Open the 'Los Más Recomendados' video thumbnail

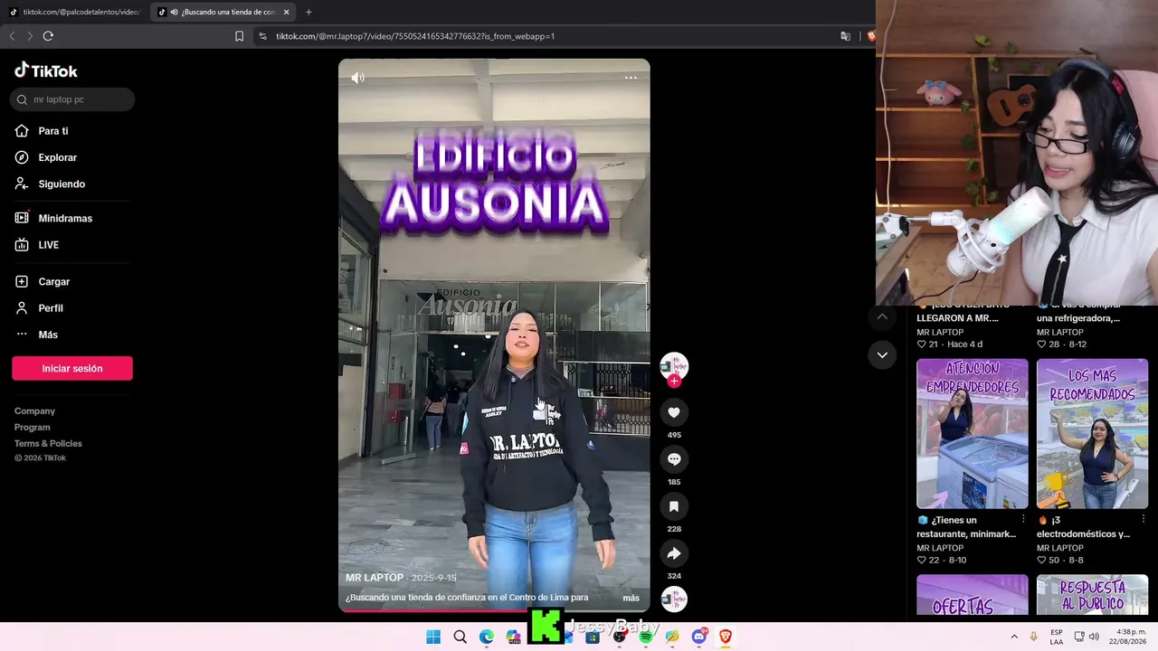click(1093, 434)
